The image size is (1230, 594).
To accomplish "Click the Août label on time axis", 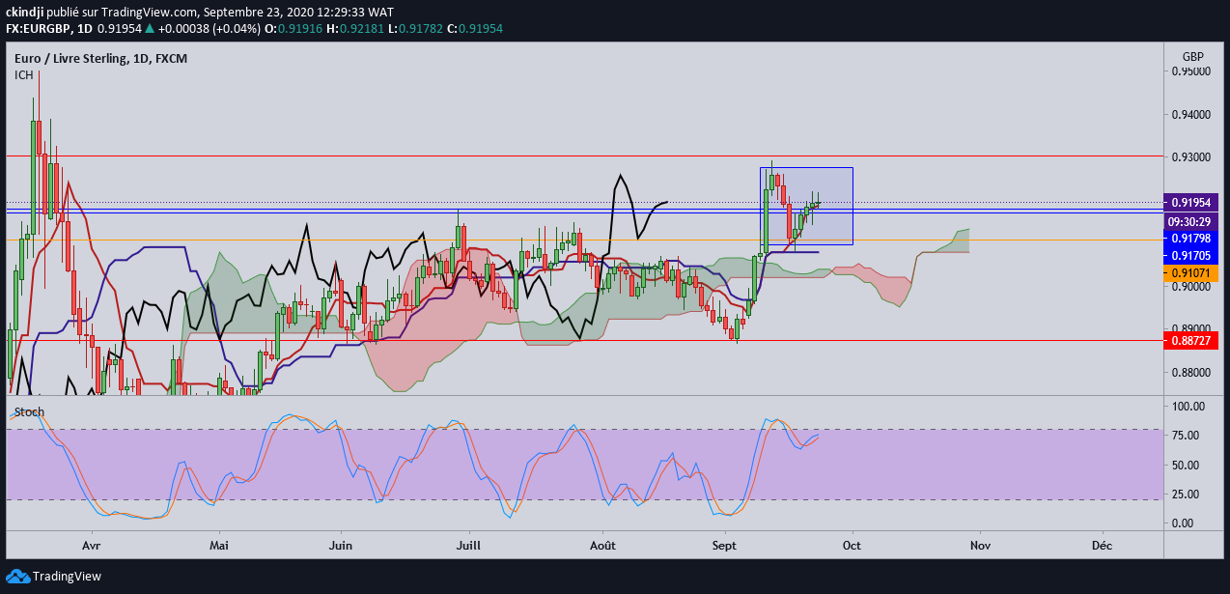I will [x=602, y=545].
